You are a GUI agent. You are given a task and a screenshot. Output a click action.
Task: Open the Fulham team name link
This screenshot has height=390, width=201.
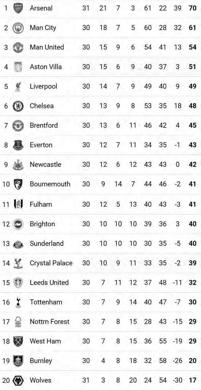click(41, 204)
